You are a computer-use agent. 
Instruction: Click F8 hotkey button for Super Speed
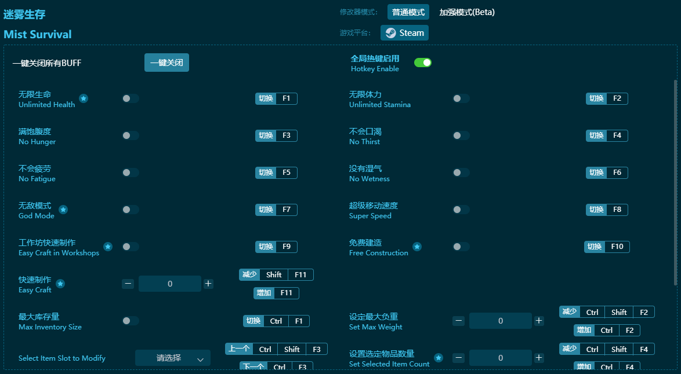click(607, 210)
